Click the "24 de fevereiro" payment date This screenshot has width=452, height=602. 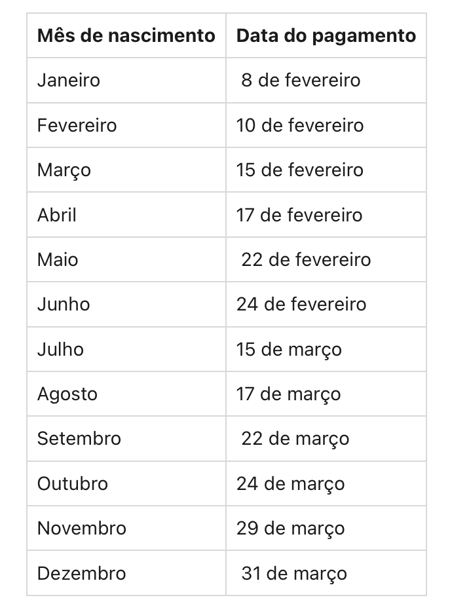[301, 304]
